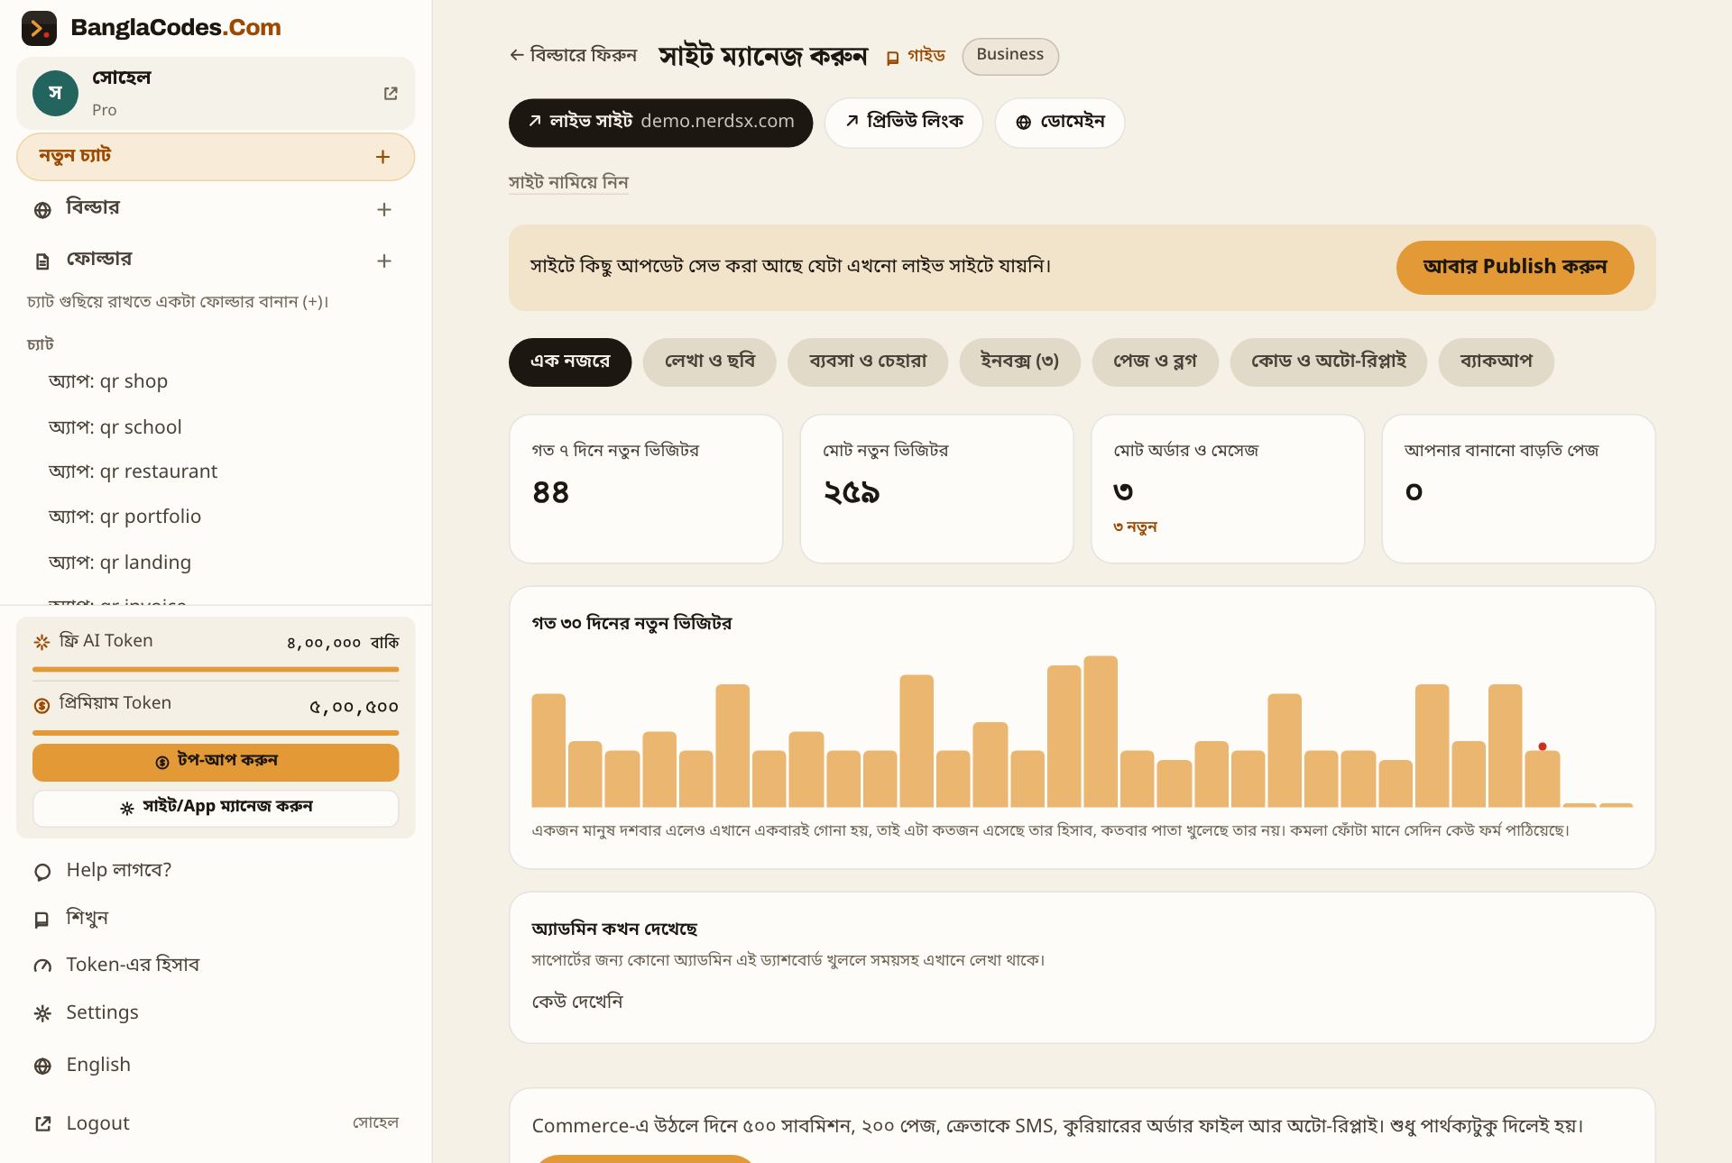Open chat অ্যাপ: qr restaurant
Image resolution: width=1732 pixels, height=1163 pixels.
point(133,472)
